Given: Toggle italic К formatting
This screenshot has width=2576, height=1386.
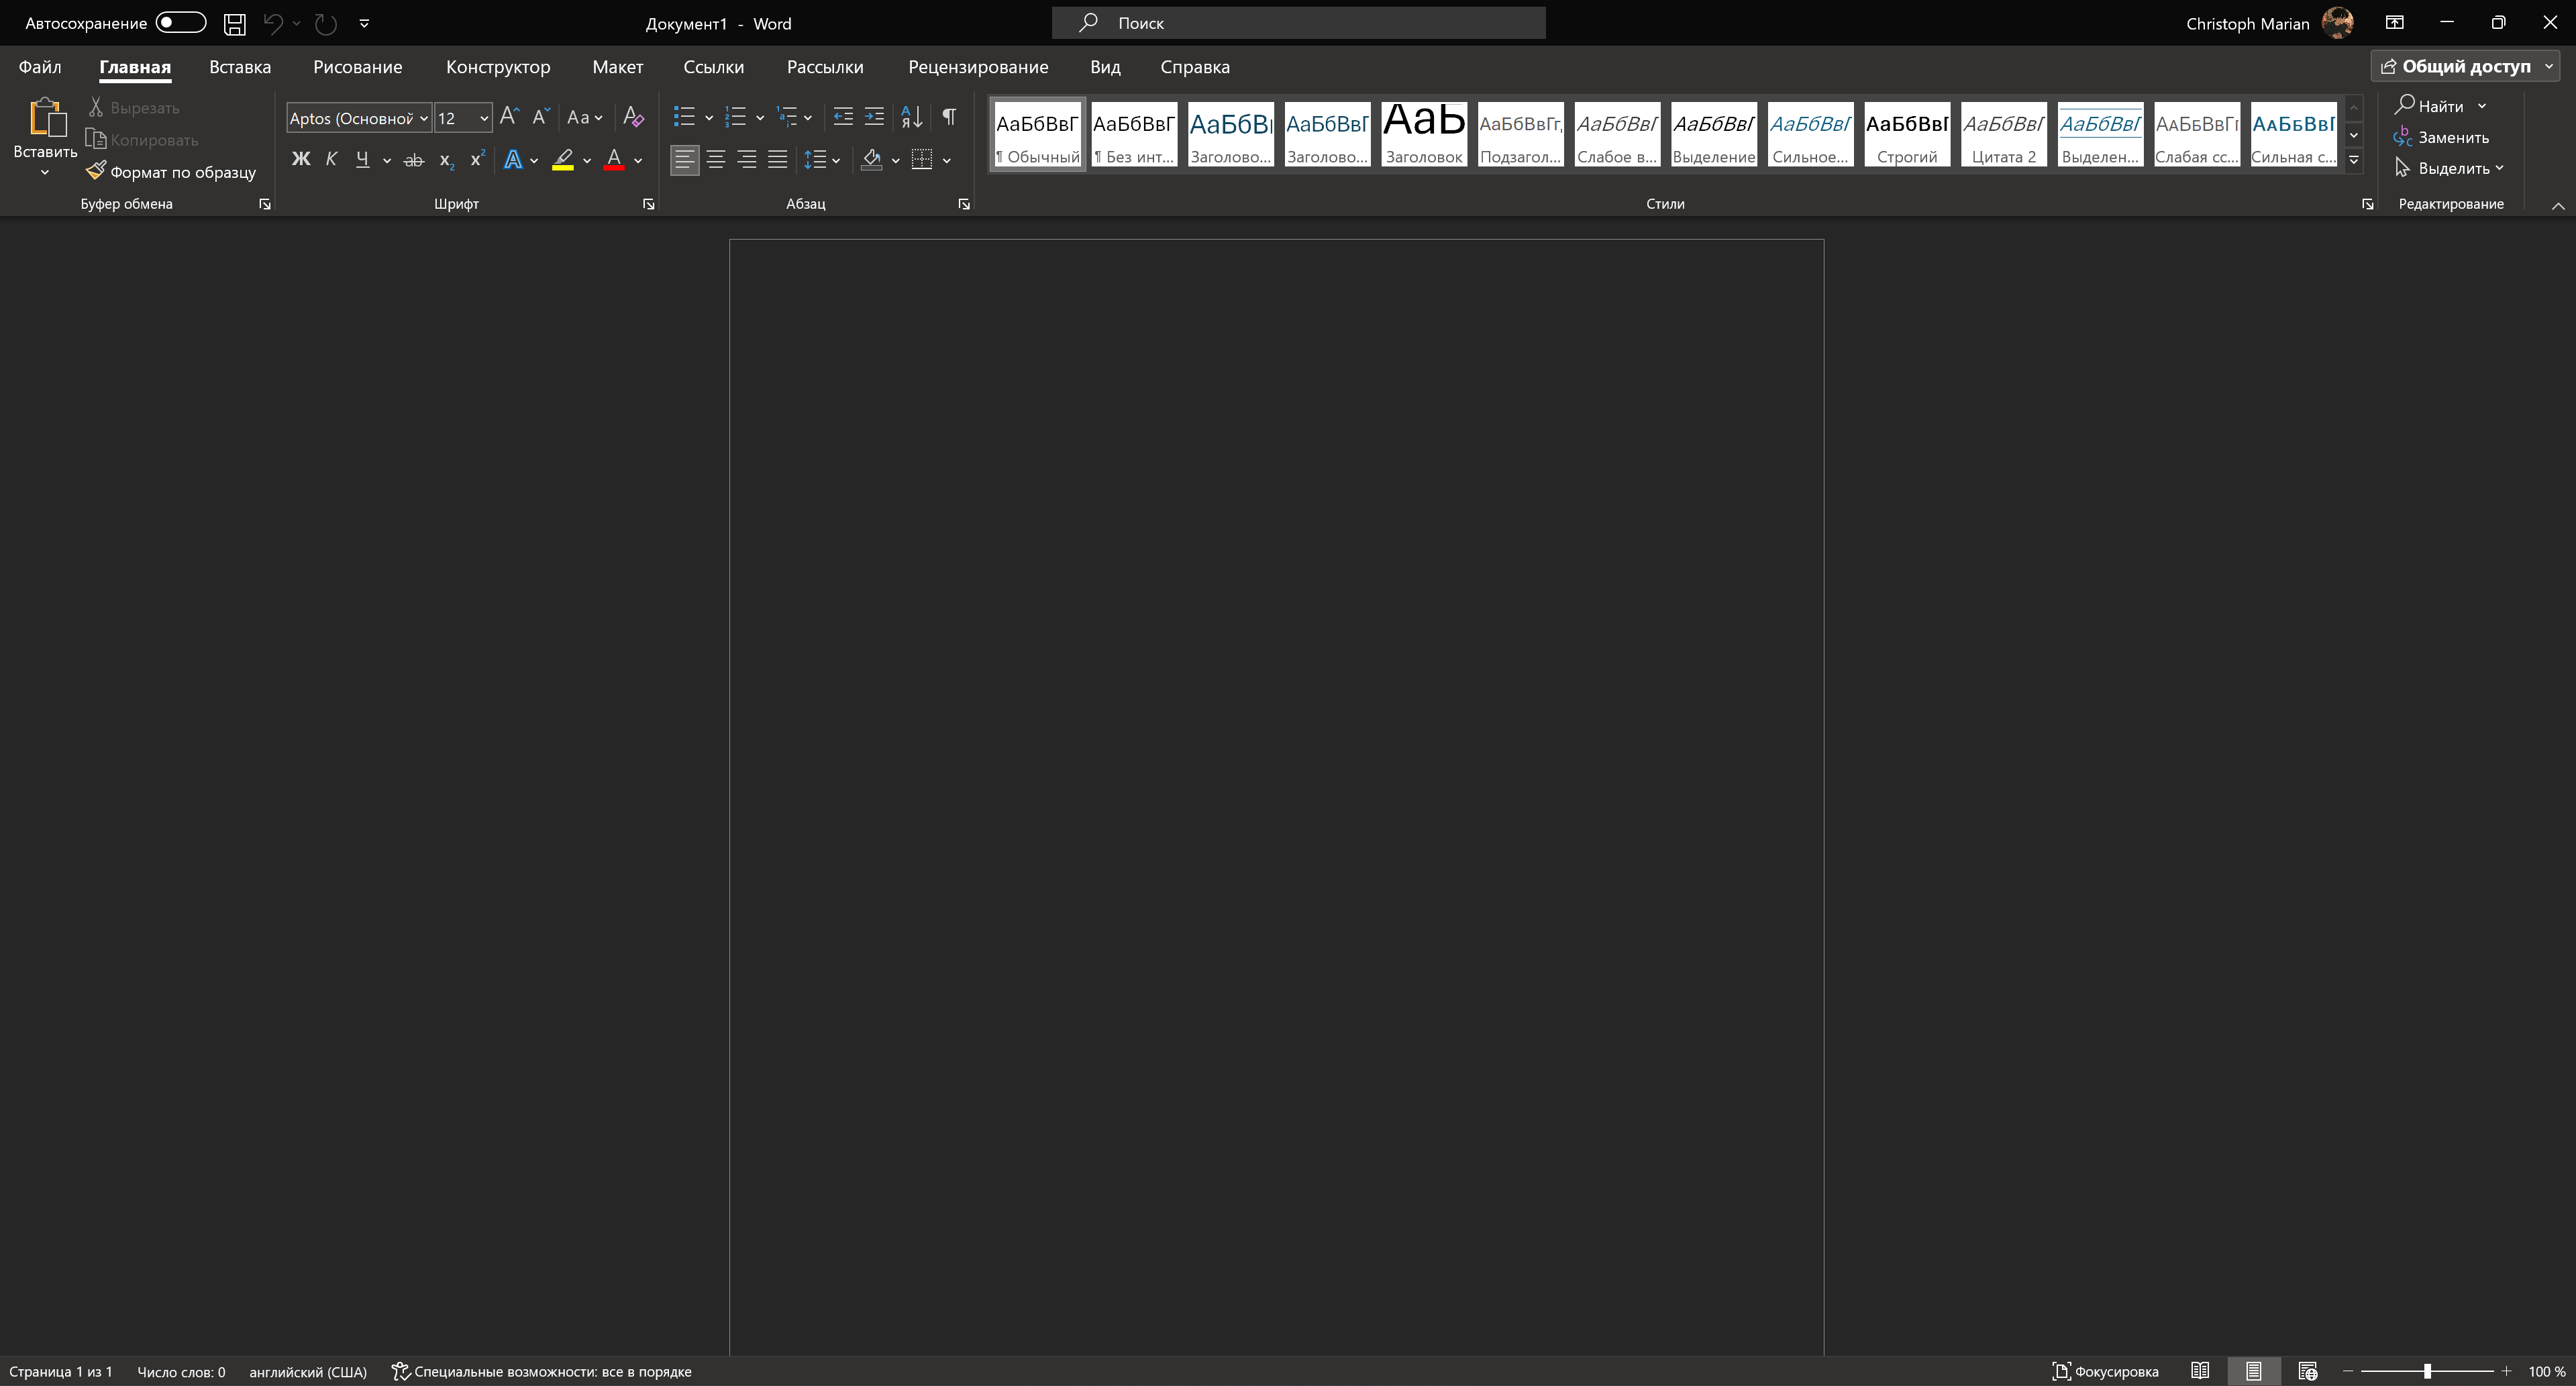Looking at the screenshot, I should coord(331,159).
